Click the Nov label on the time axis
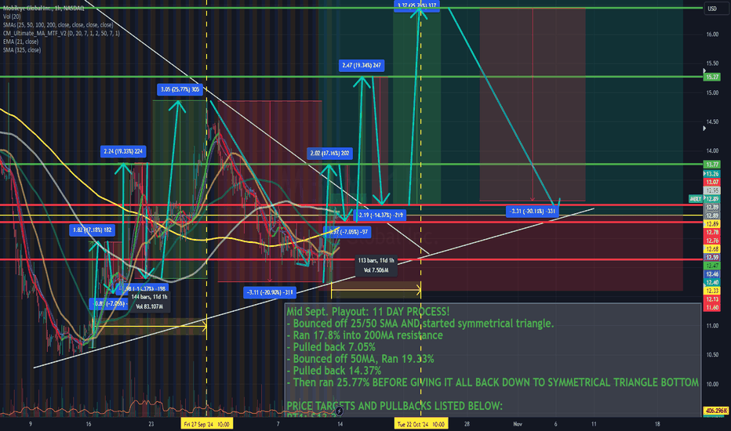Viewport: 731px width, 431px height. (518, 424)
